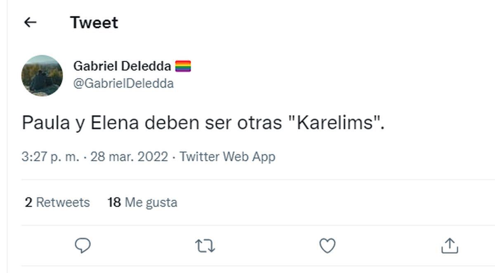The height and width of the screenshot is (273, 495).
Task: View the 18 Me gusta list
Action: point(142,202)
